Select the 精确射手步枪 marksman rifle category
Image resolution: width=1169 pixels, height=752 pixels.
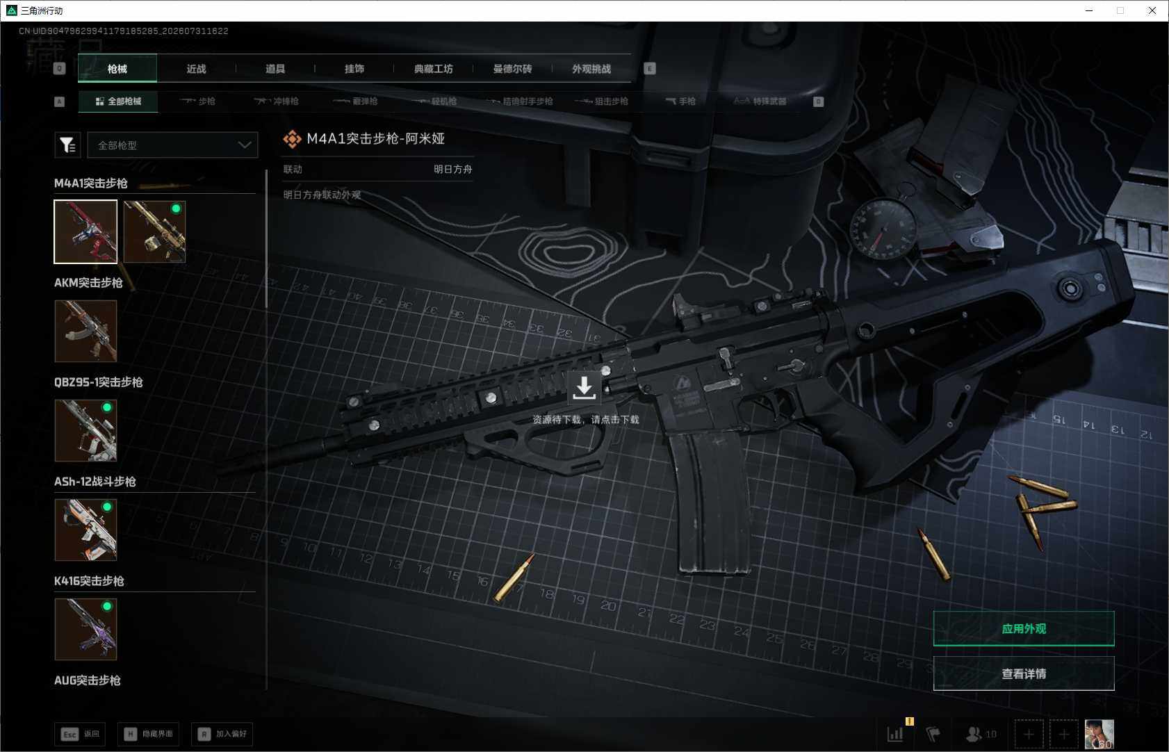pyautogui.click(x=519, y=101)
